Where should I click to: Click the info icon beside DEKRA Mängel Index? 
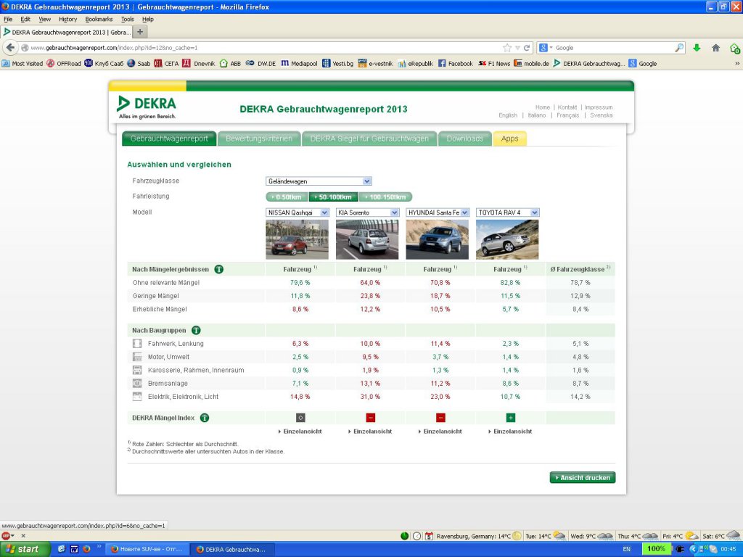(205, 418)
